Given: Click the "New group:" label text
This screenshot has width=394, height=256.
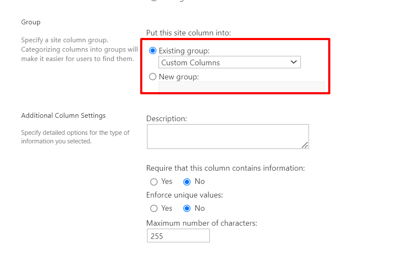Looking at the screenshot, I should pyautogui.click(x=179, y=77).
